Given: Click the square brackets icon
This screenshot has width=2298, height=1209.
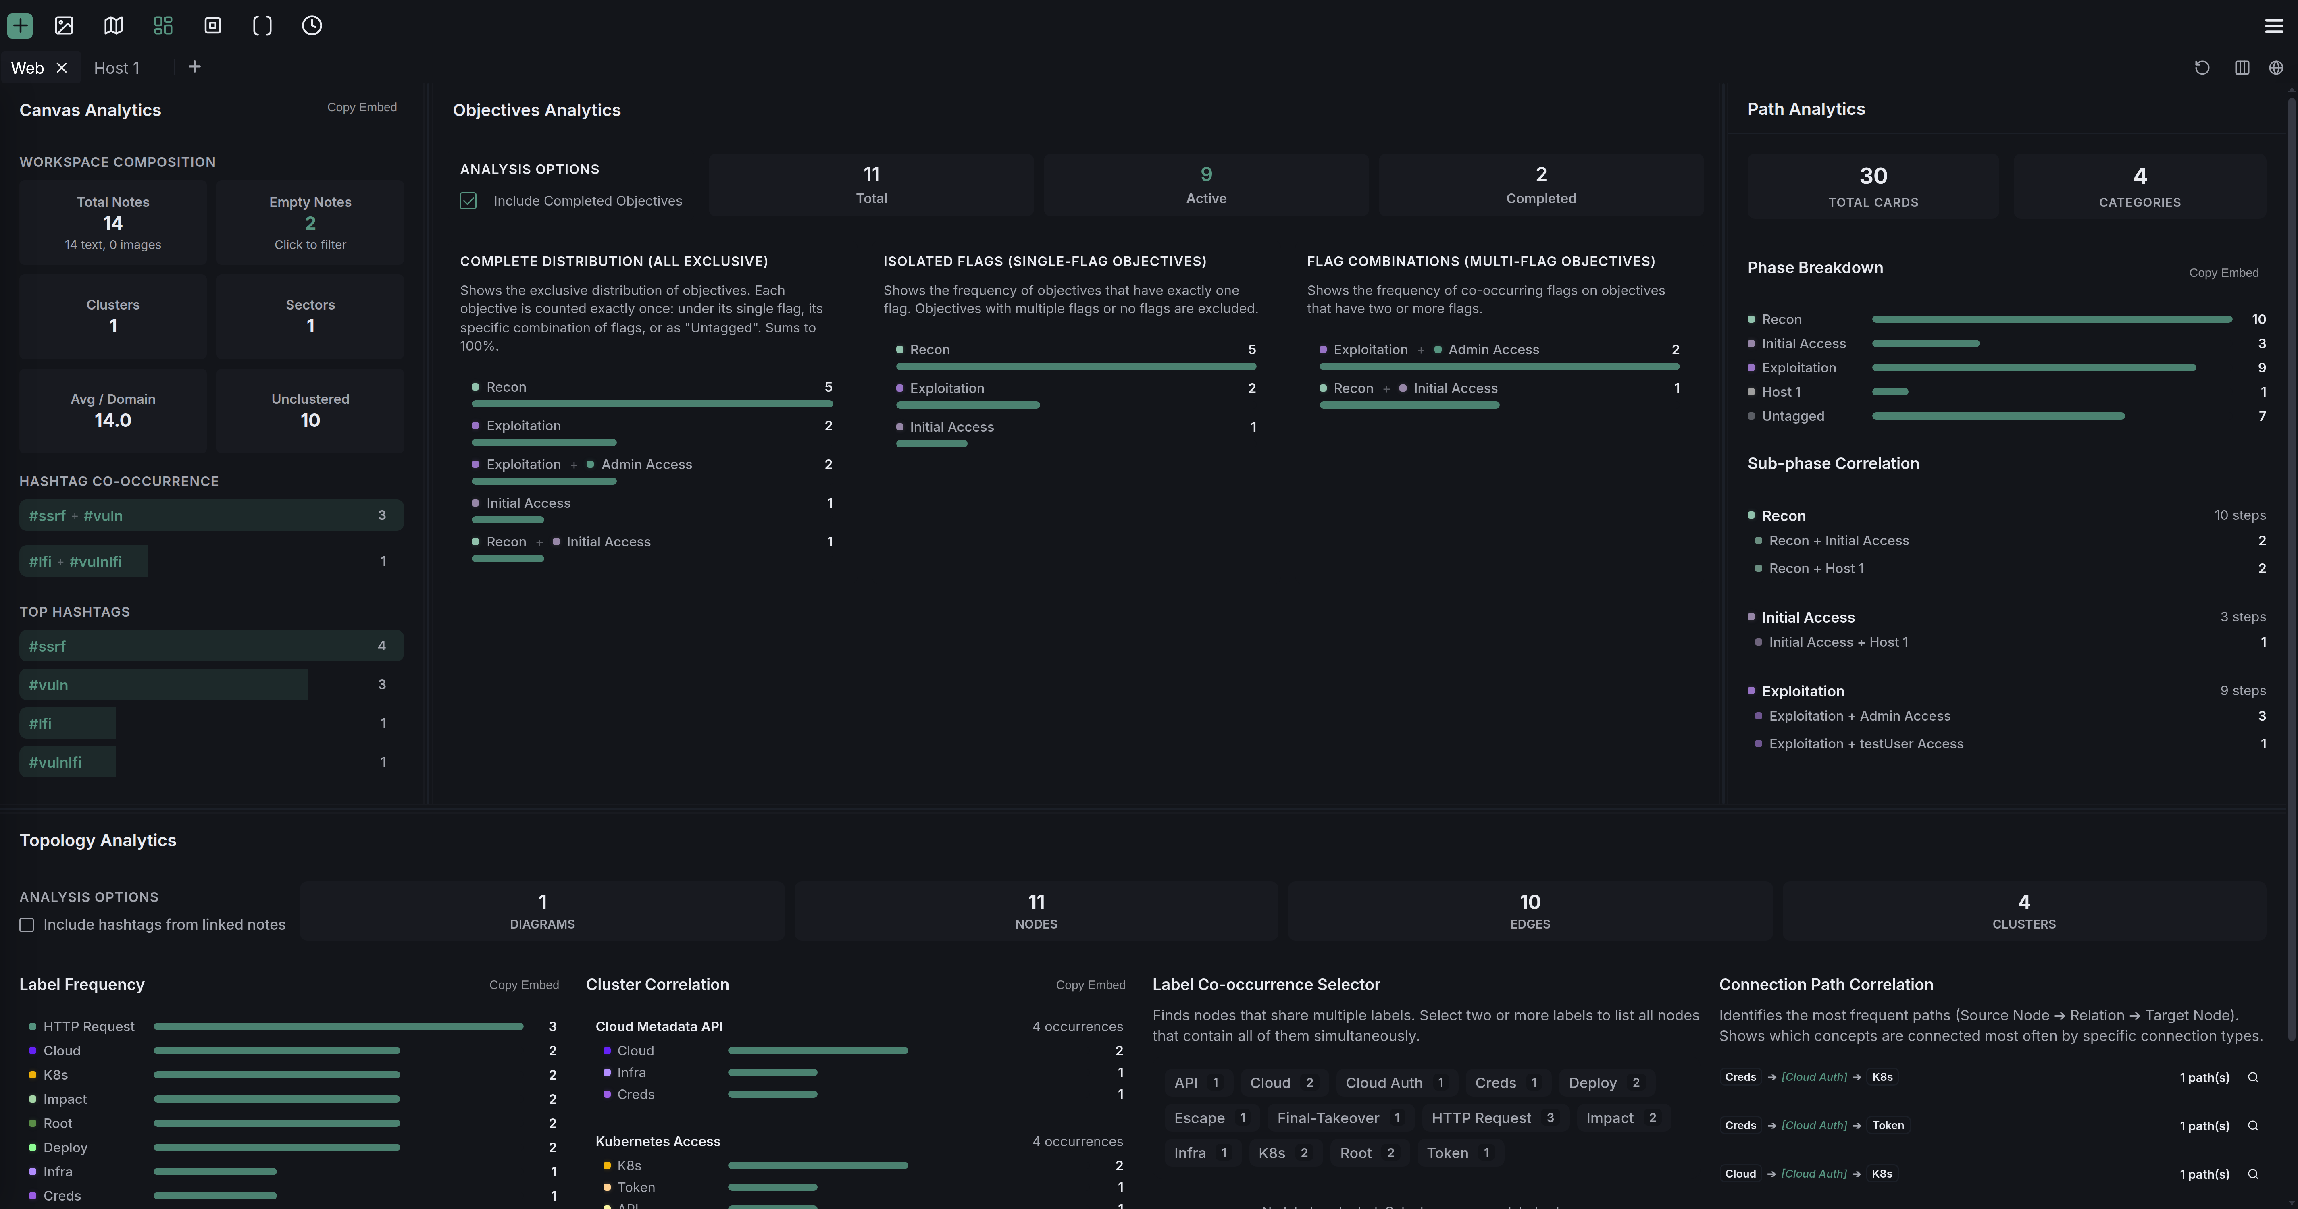Looking at the screenshot, I should [262, 25].
